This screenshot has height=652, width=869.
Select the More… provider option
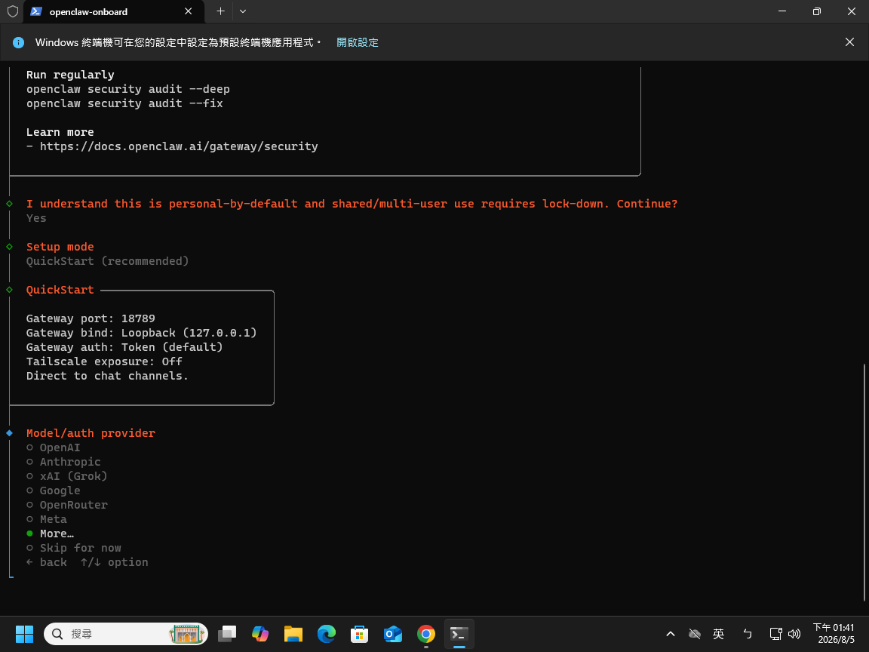51,534
